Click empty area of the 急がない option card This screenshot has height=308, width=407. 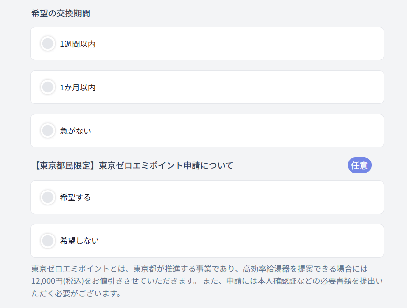241,131
